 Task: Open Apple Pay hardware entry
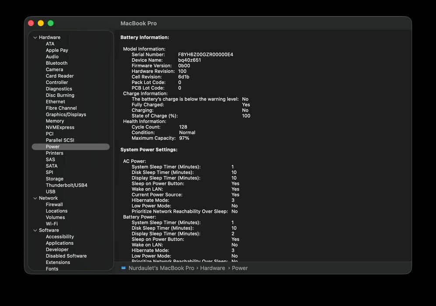[57, 50]
